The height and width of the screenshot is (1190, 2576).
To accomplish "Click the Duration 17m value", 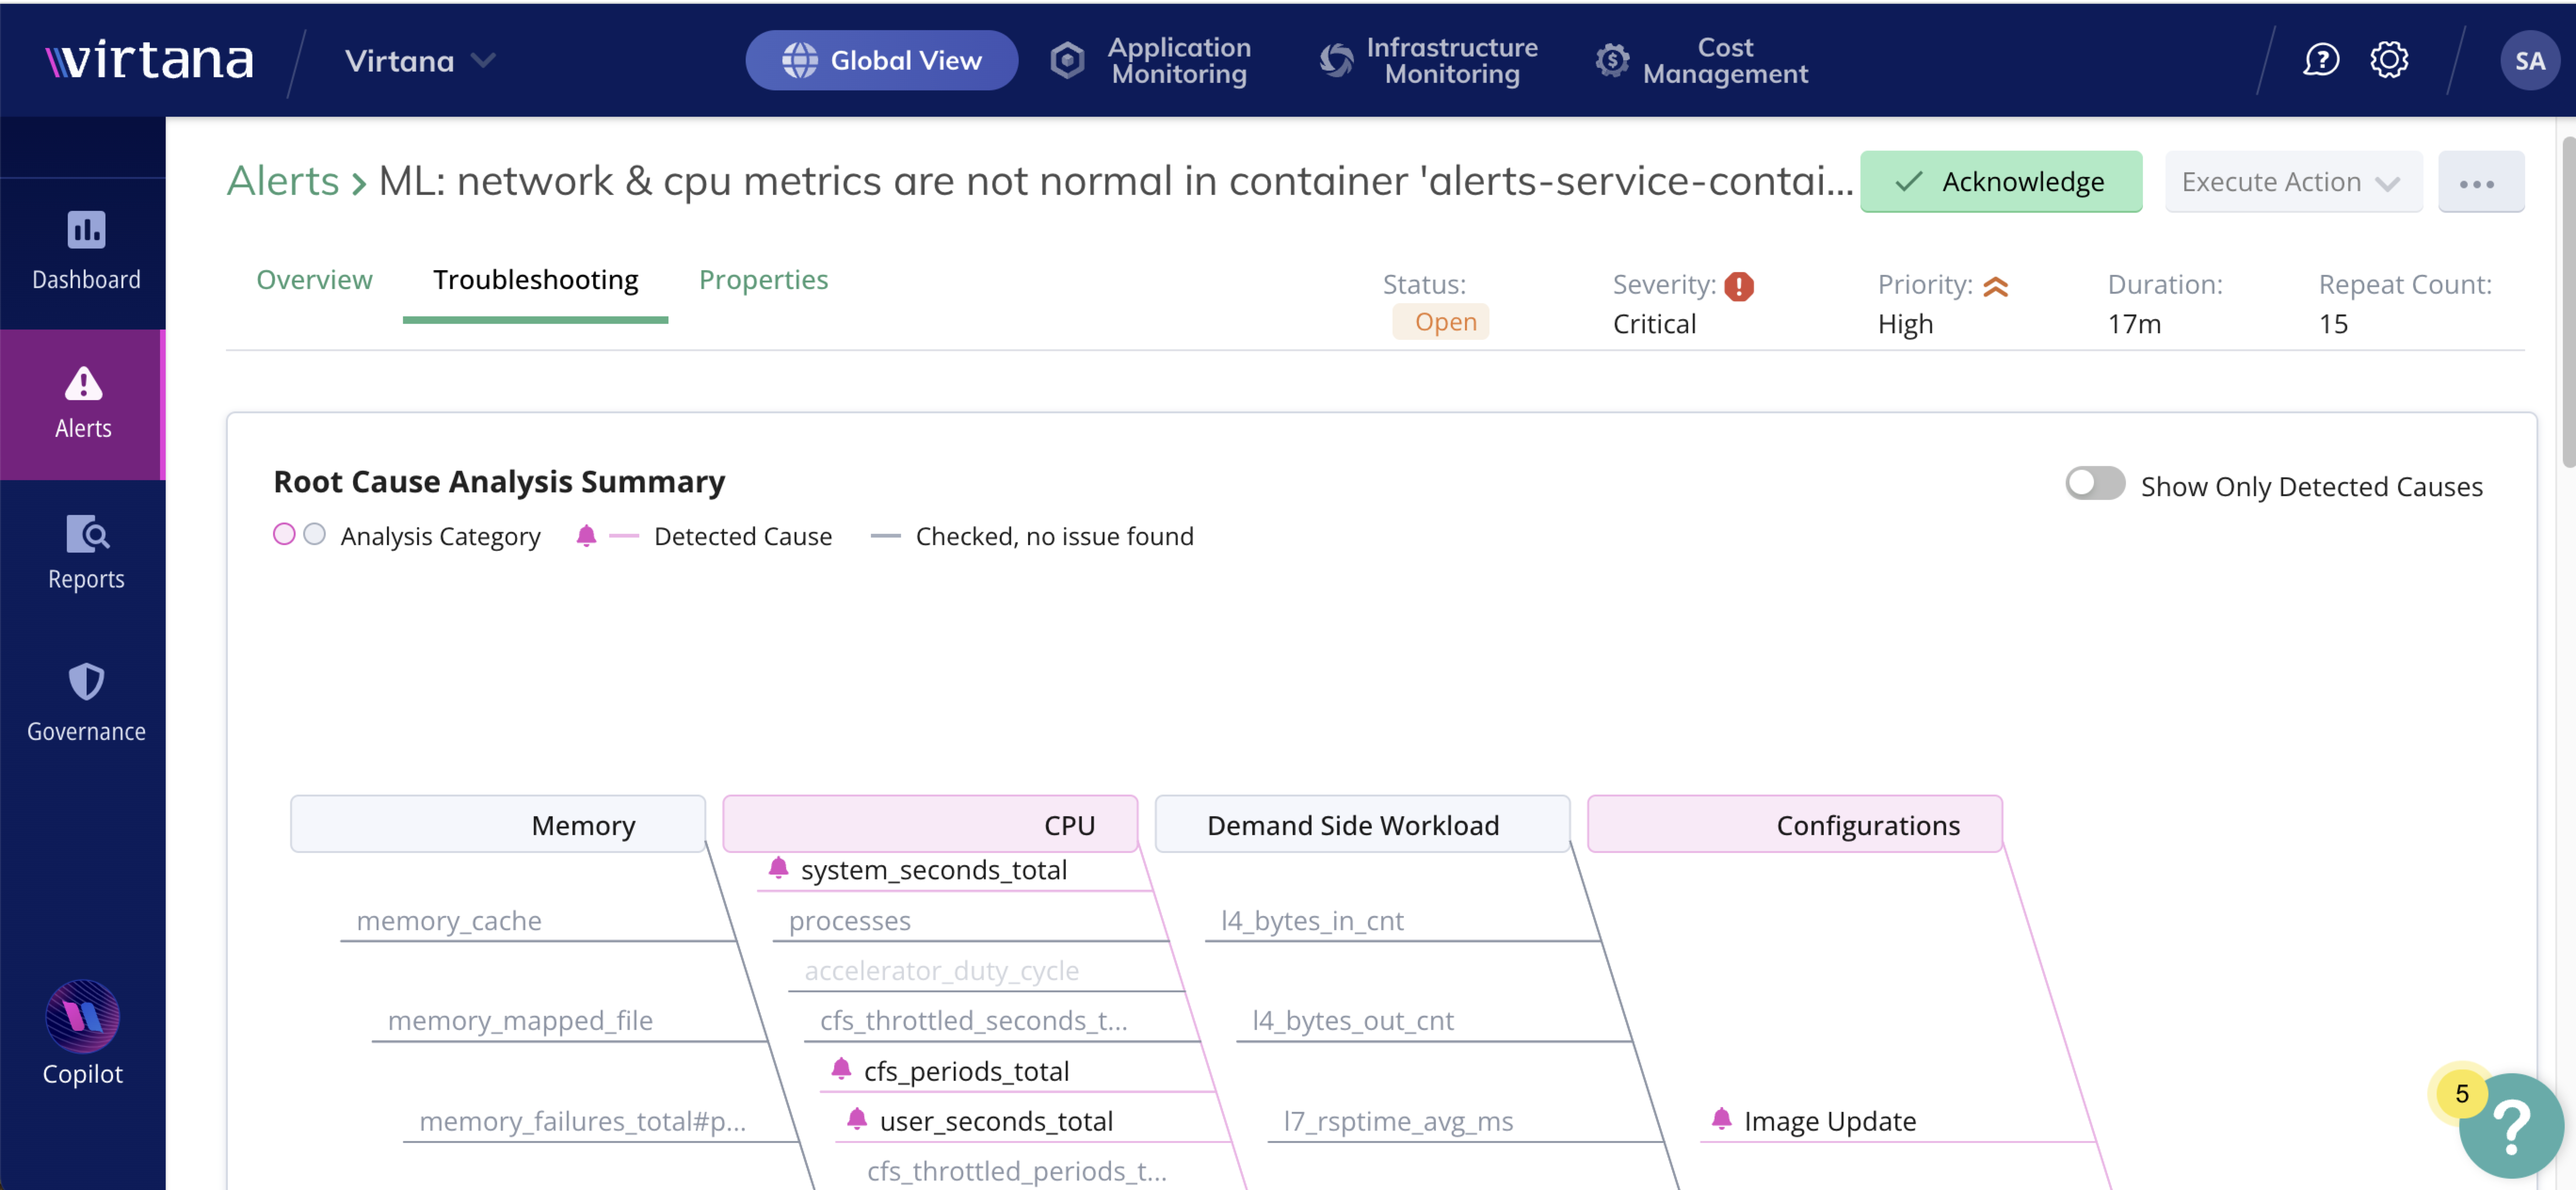I will pyautogui.click(x=2134, y=324).
